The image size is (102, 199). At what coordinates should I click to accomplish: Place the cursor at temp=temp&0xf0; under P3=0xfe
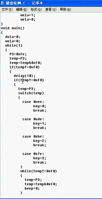point(26,63)
